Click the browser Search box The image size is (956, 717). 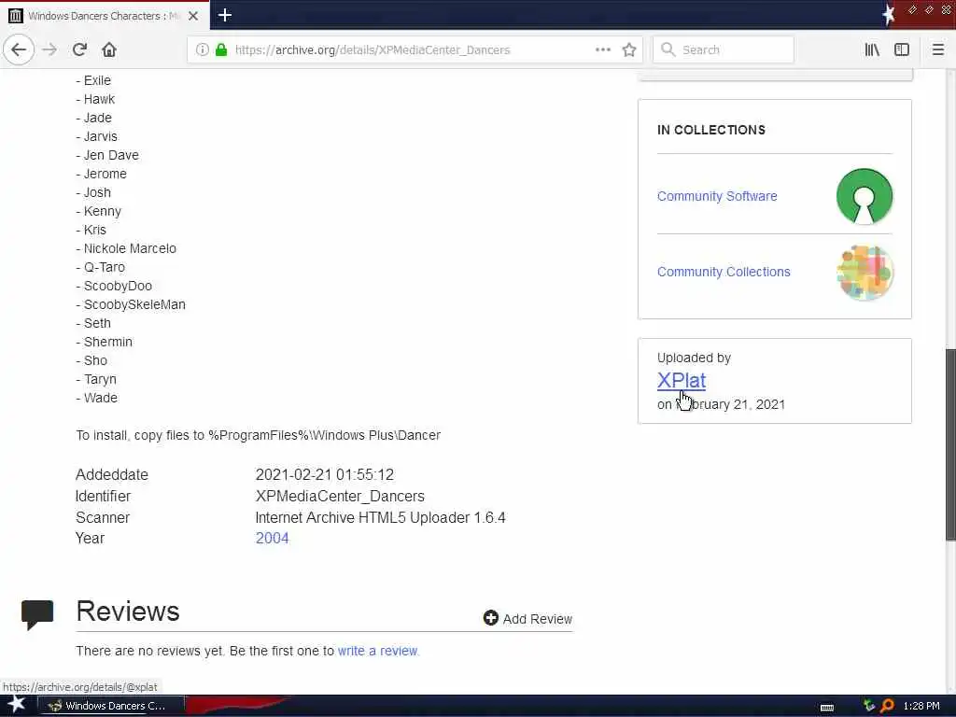click(x=724, y=49)
